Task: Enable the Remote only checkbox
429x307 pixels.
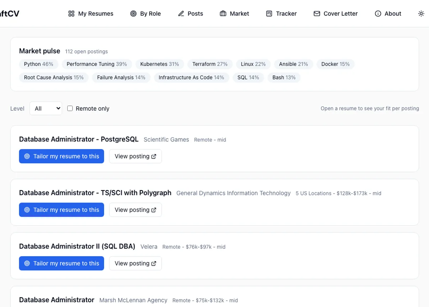Action: click(x=70, y=109)
